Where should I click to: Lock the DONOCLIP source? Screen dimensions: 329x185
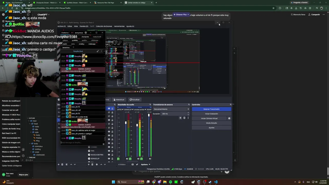click(x=112, y=159)
